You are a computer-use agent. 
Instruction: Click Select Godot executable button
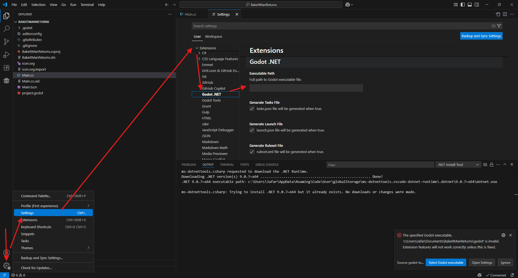pos(446,263)
